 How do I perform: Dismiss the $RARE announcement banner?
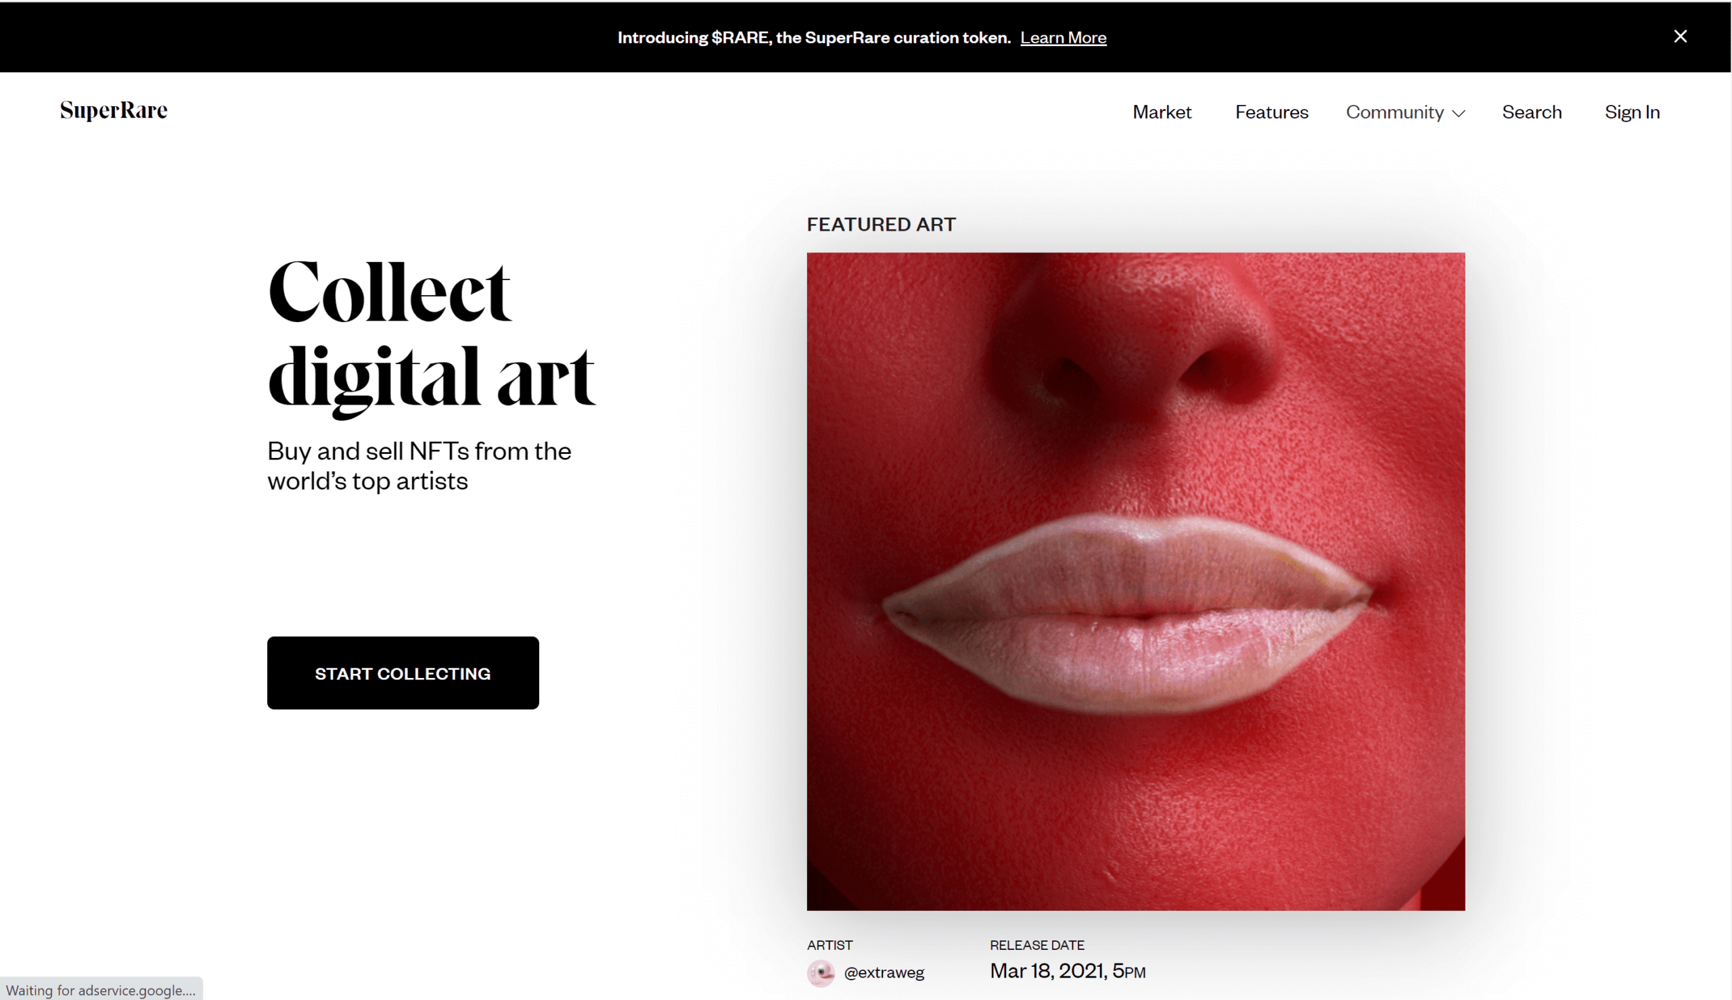(x=1681, y=36)
